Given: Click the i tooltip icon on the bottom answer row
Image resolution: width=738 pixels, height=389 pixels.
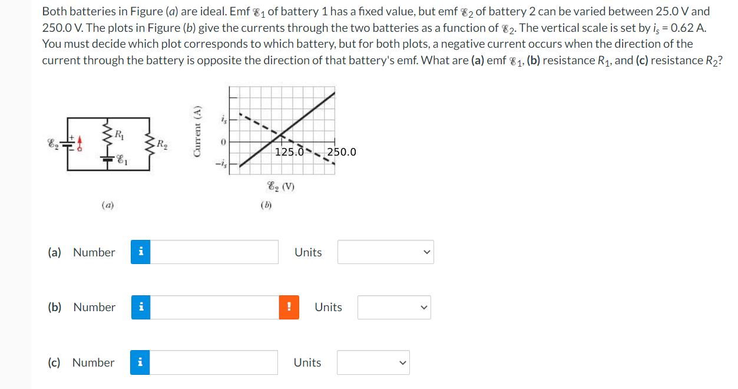Looking at the screenshot, I should tap(140, 362).
